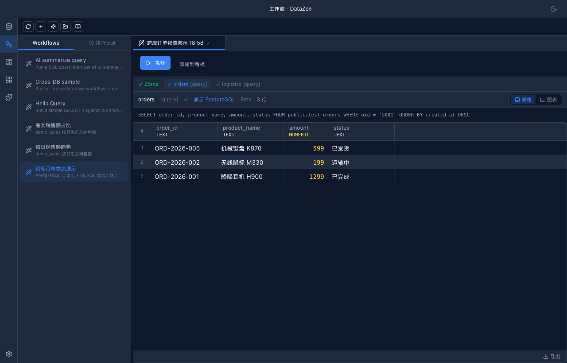The width and height of the screenshot is (567, 363).
Task: Open the four-squares grid sidebar icon
Action: pos(9,80)
